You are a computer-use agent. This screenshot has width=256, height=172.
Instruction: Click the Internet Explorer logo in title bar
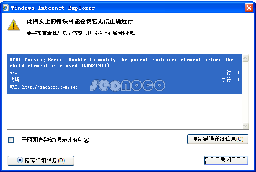[5, 8]
